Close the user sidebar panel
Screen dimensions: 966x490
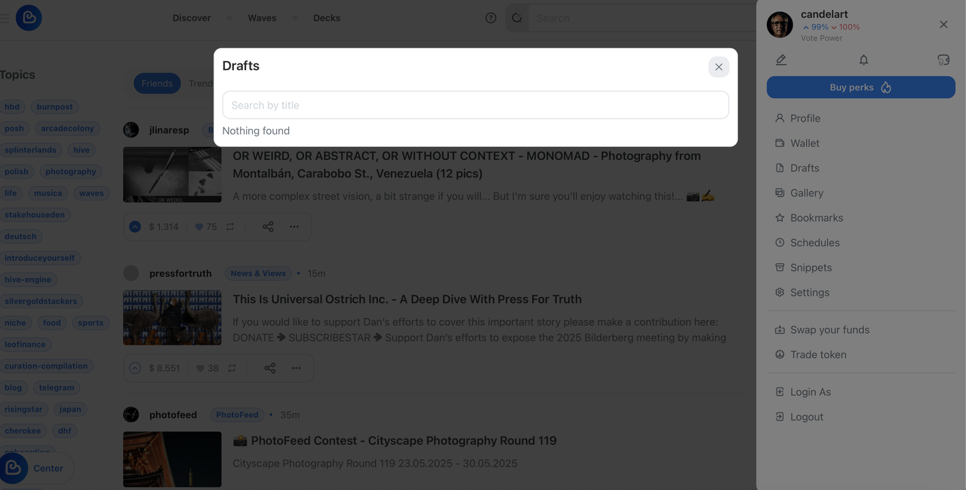coord(943,25)
